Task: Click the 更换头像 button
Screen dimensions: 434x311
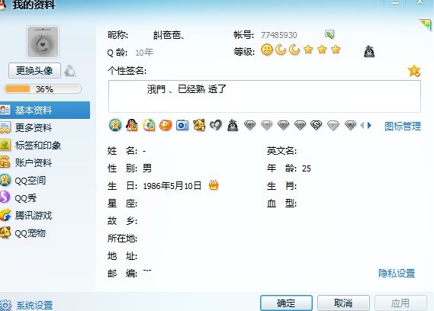Action: [34, 71]
